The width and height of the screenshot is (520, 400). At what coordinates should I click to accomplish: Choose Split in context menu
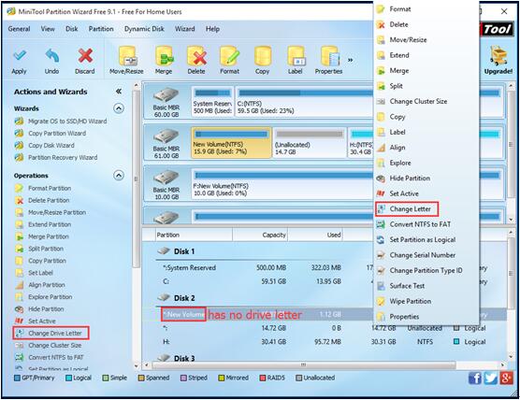(x=396, y=86)
